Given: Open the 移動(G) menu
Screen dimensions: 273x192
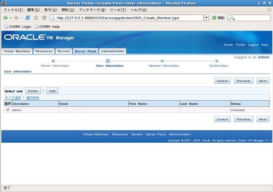Looking at the screenshot, I should [68, 10].
